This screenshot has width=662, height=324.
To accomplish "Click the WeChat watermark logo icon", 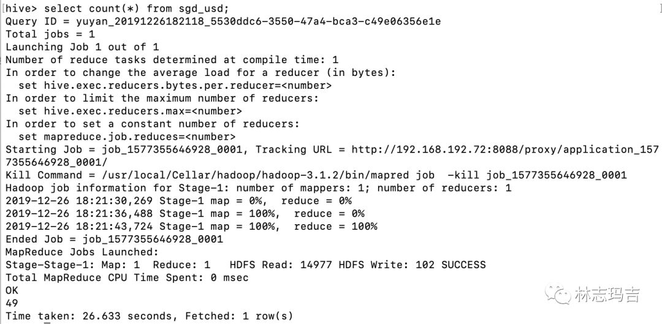I will [558, 295].
